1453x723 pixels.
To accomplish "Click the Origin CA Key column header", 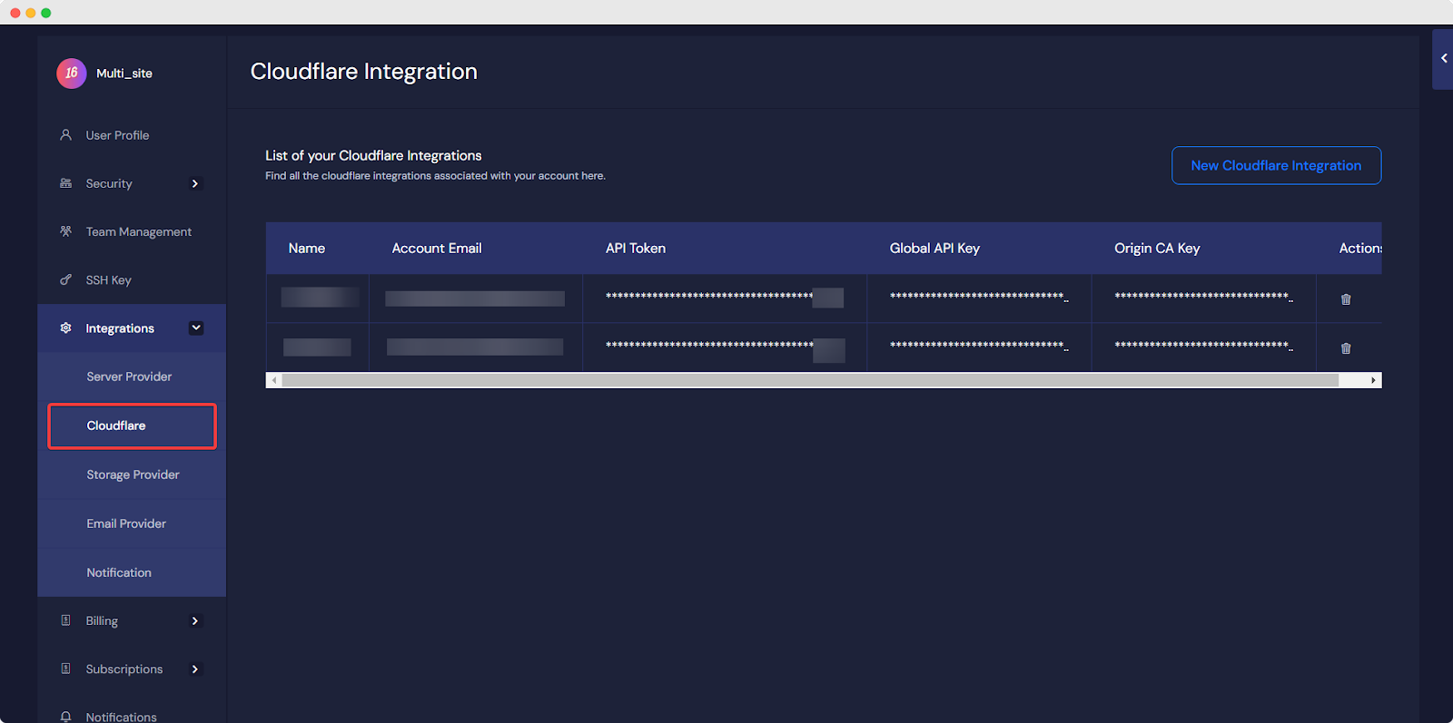I will [1157, 249].
